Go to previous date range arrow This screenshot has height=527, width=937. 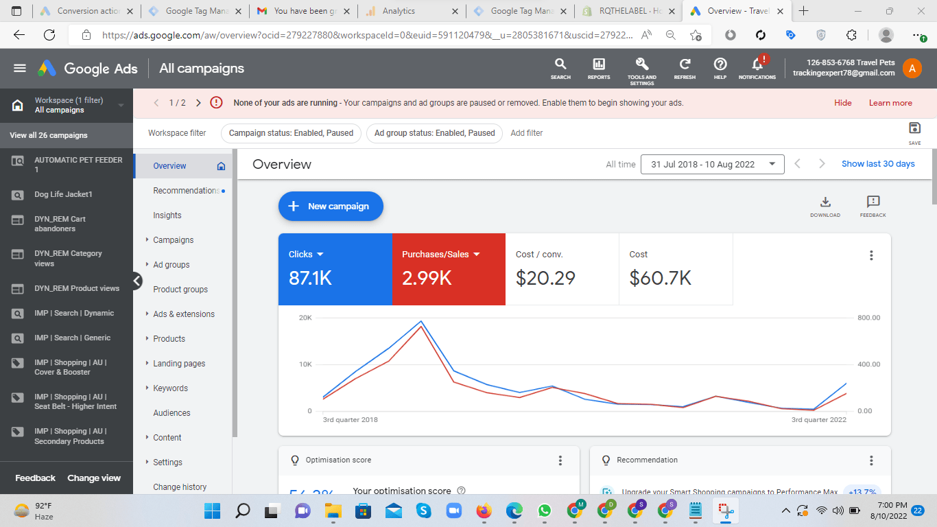click(x=797, y=164)
